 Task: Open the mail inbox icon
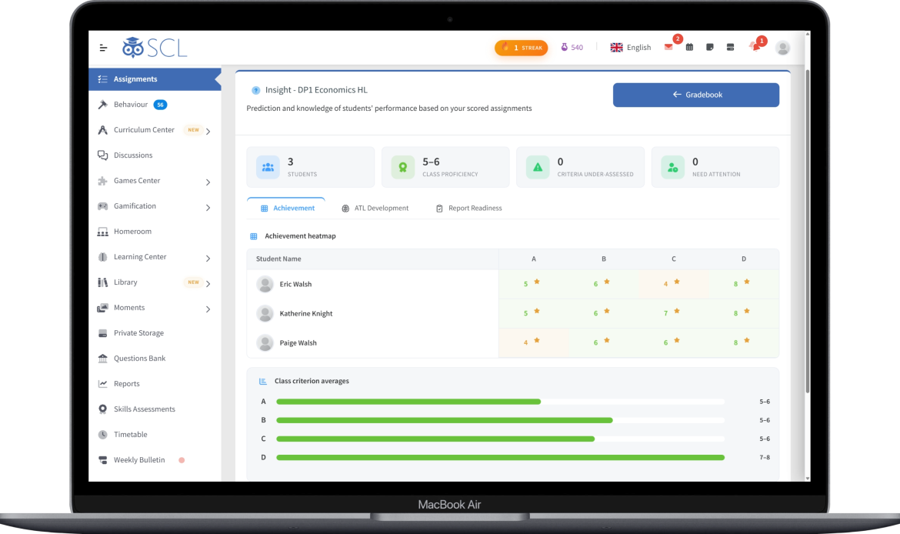tap(668, 47)
